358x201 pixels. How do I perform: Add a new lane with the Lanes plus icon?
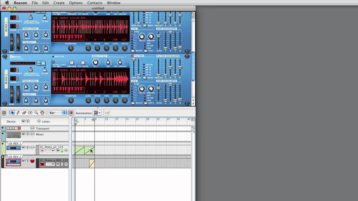pyautogui.click(x=39, y=121)
